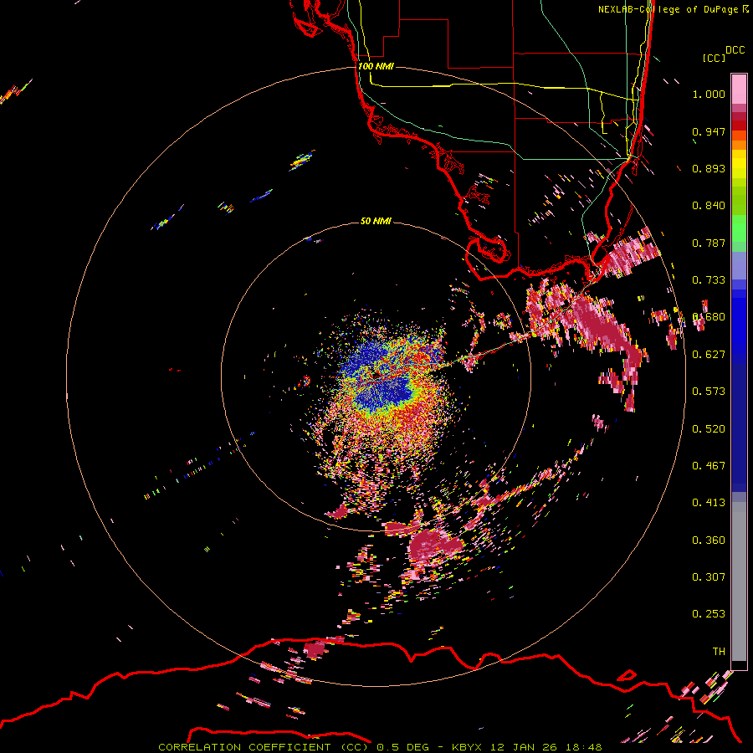Screen dimensions: 753x753
Task: Click the 0.627 color scale value
Action: coord(709,355)
